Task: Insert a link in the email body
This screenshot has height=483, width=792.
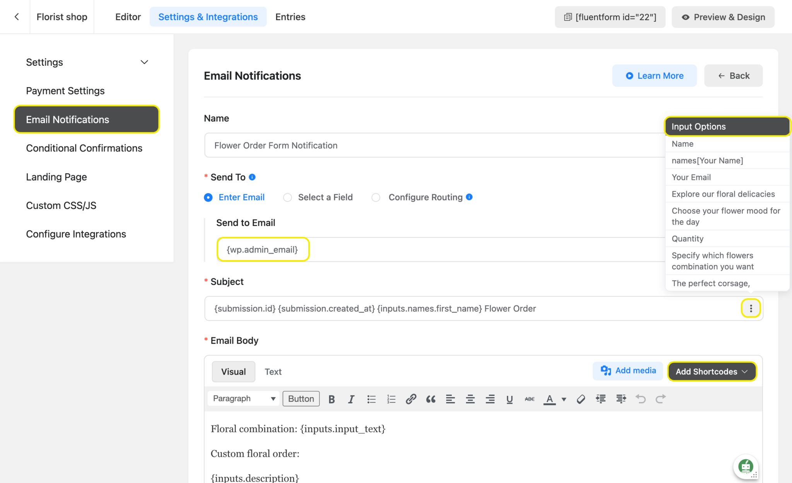Action: 411,399
